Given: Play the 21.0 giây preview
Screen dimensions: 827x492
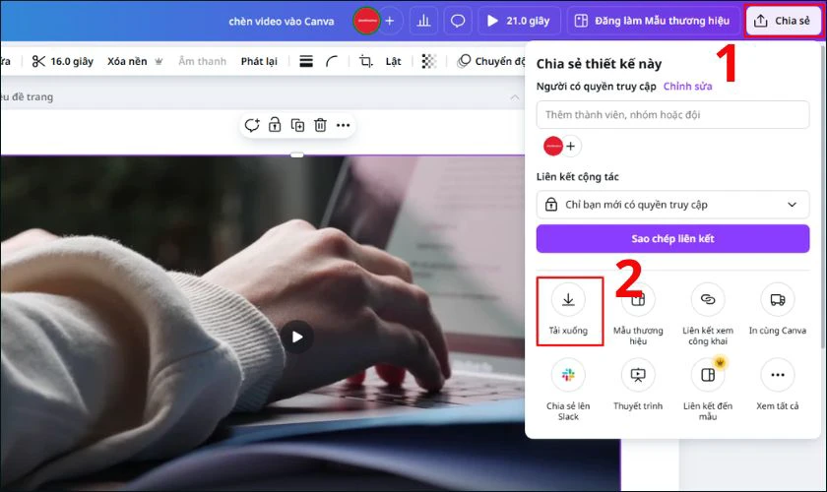Looking at the screenshot, I should [x=519, y=21].
